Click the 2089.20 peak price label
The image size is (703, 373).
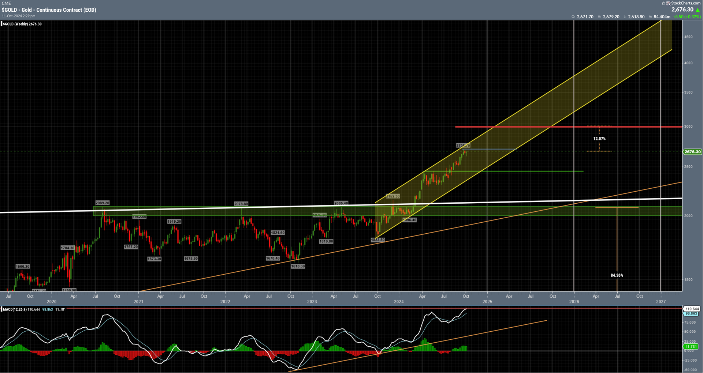click(103, 203)
